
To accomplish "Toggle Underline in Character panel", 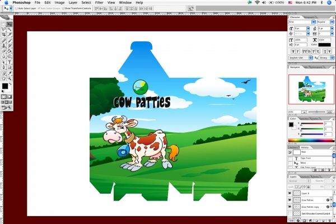I will coord(325,51).
